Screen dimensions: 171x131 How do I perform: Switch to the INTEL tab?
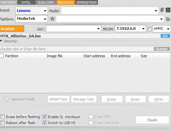26,2
